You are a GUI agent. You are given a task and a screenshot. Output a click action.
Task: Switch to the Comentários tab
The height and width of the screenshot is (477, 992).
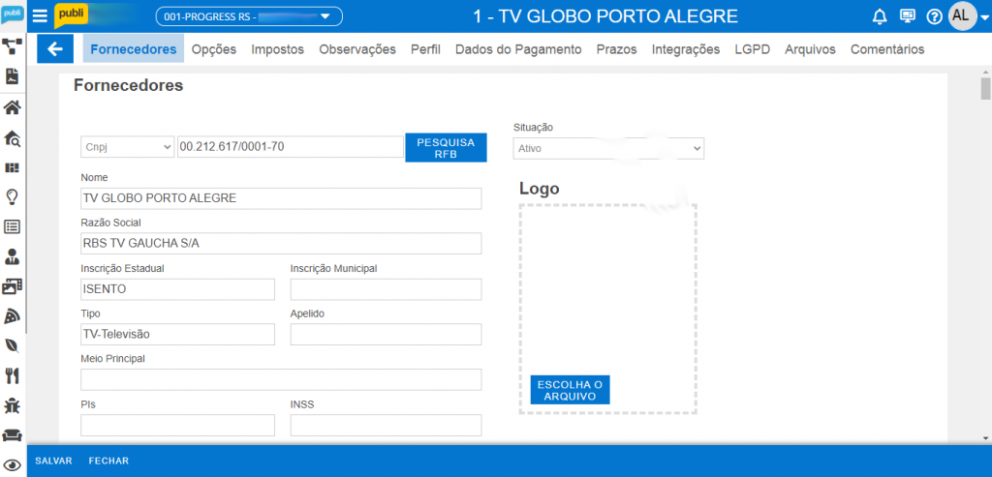pyautogui.click(x=887, y=49)
